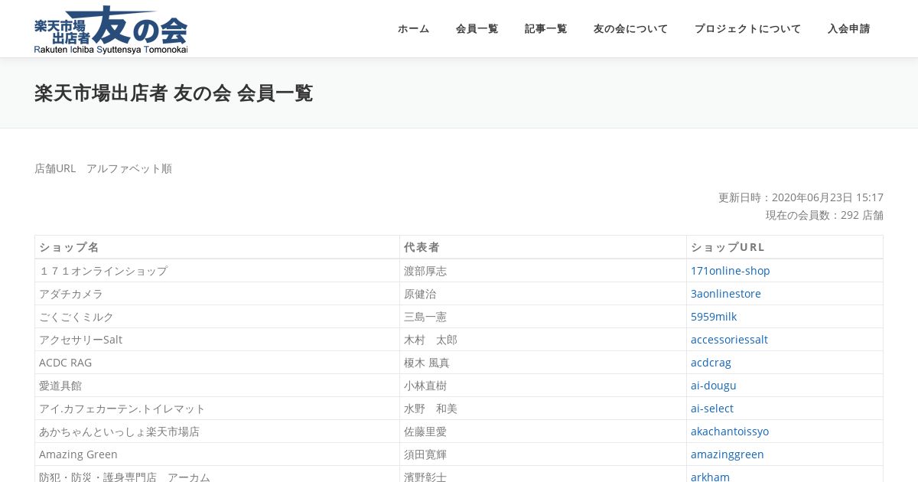Click the アクセサリーSalt cell

point(217,340)
